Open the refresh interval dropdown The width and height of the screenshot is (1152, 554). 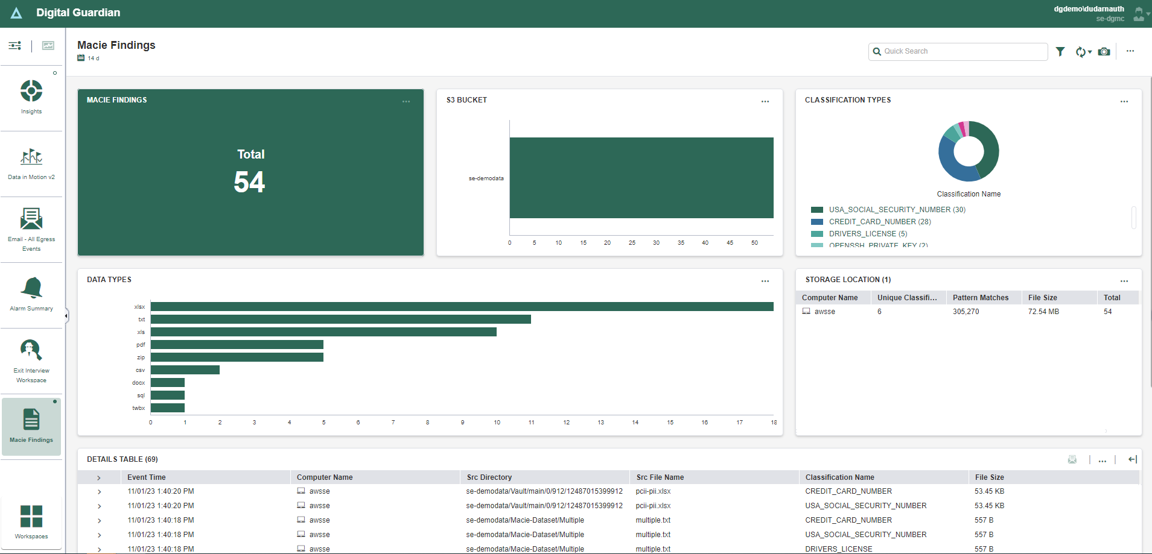(x=1084, y=52)
